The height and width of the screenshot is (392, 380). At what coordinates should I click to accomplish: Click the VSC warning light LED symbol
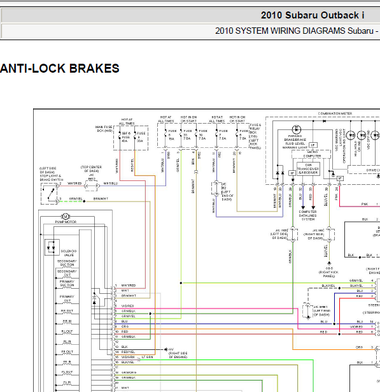351,135
